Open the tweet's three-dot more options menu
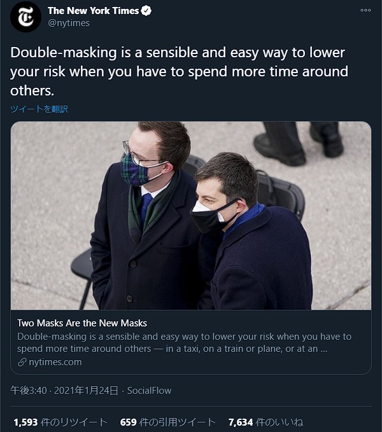 point(365,10)
